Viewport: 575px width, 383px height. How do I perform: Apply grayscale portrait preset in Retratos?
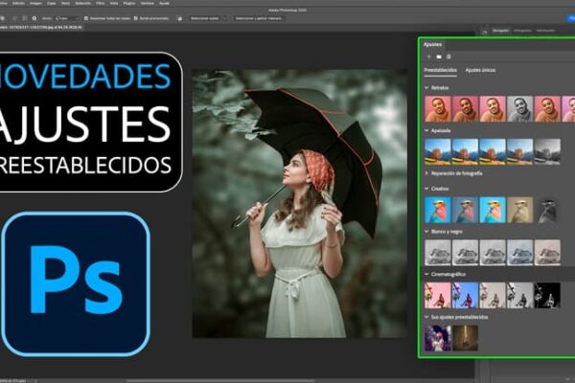[520, 109]
